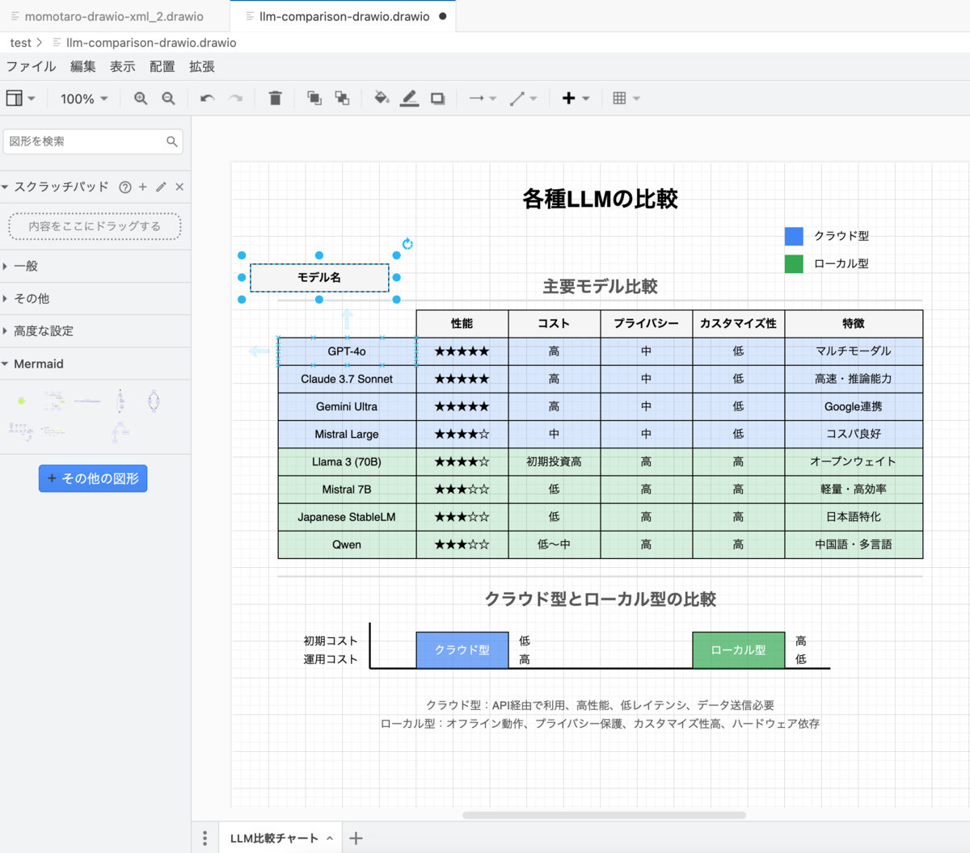Viewport: 970px width, 853px height.
Task: Click the rotate handle of selected shape
Action: 407,243
